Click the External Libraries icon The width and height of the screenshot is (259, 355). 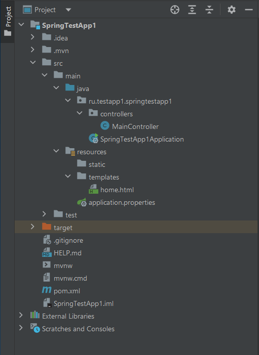pyautogui.click(x=35, y=315)
